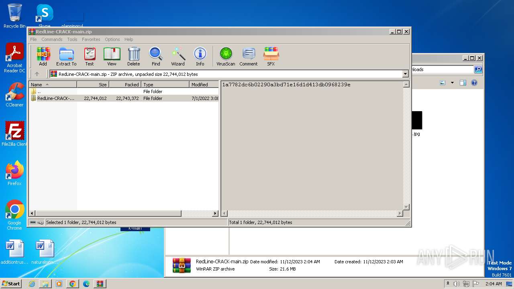Viewport: 514px width, 289px height.
Task: Click the RedLine-CRACK-main.zip details icon
Action: (x=182, y=265)
